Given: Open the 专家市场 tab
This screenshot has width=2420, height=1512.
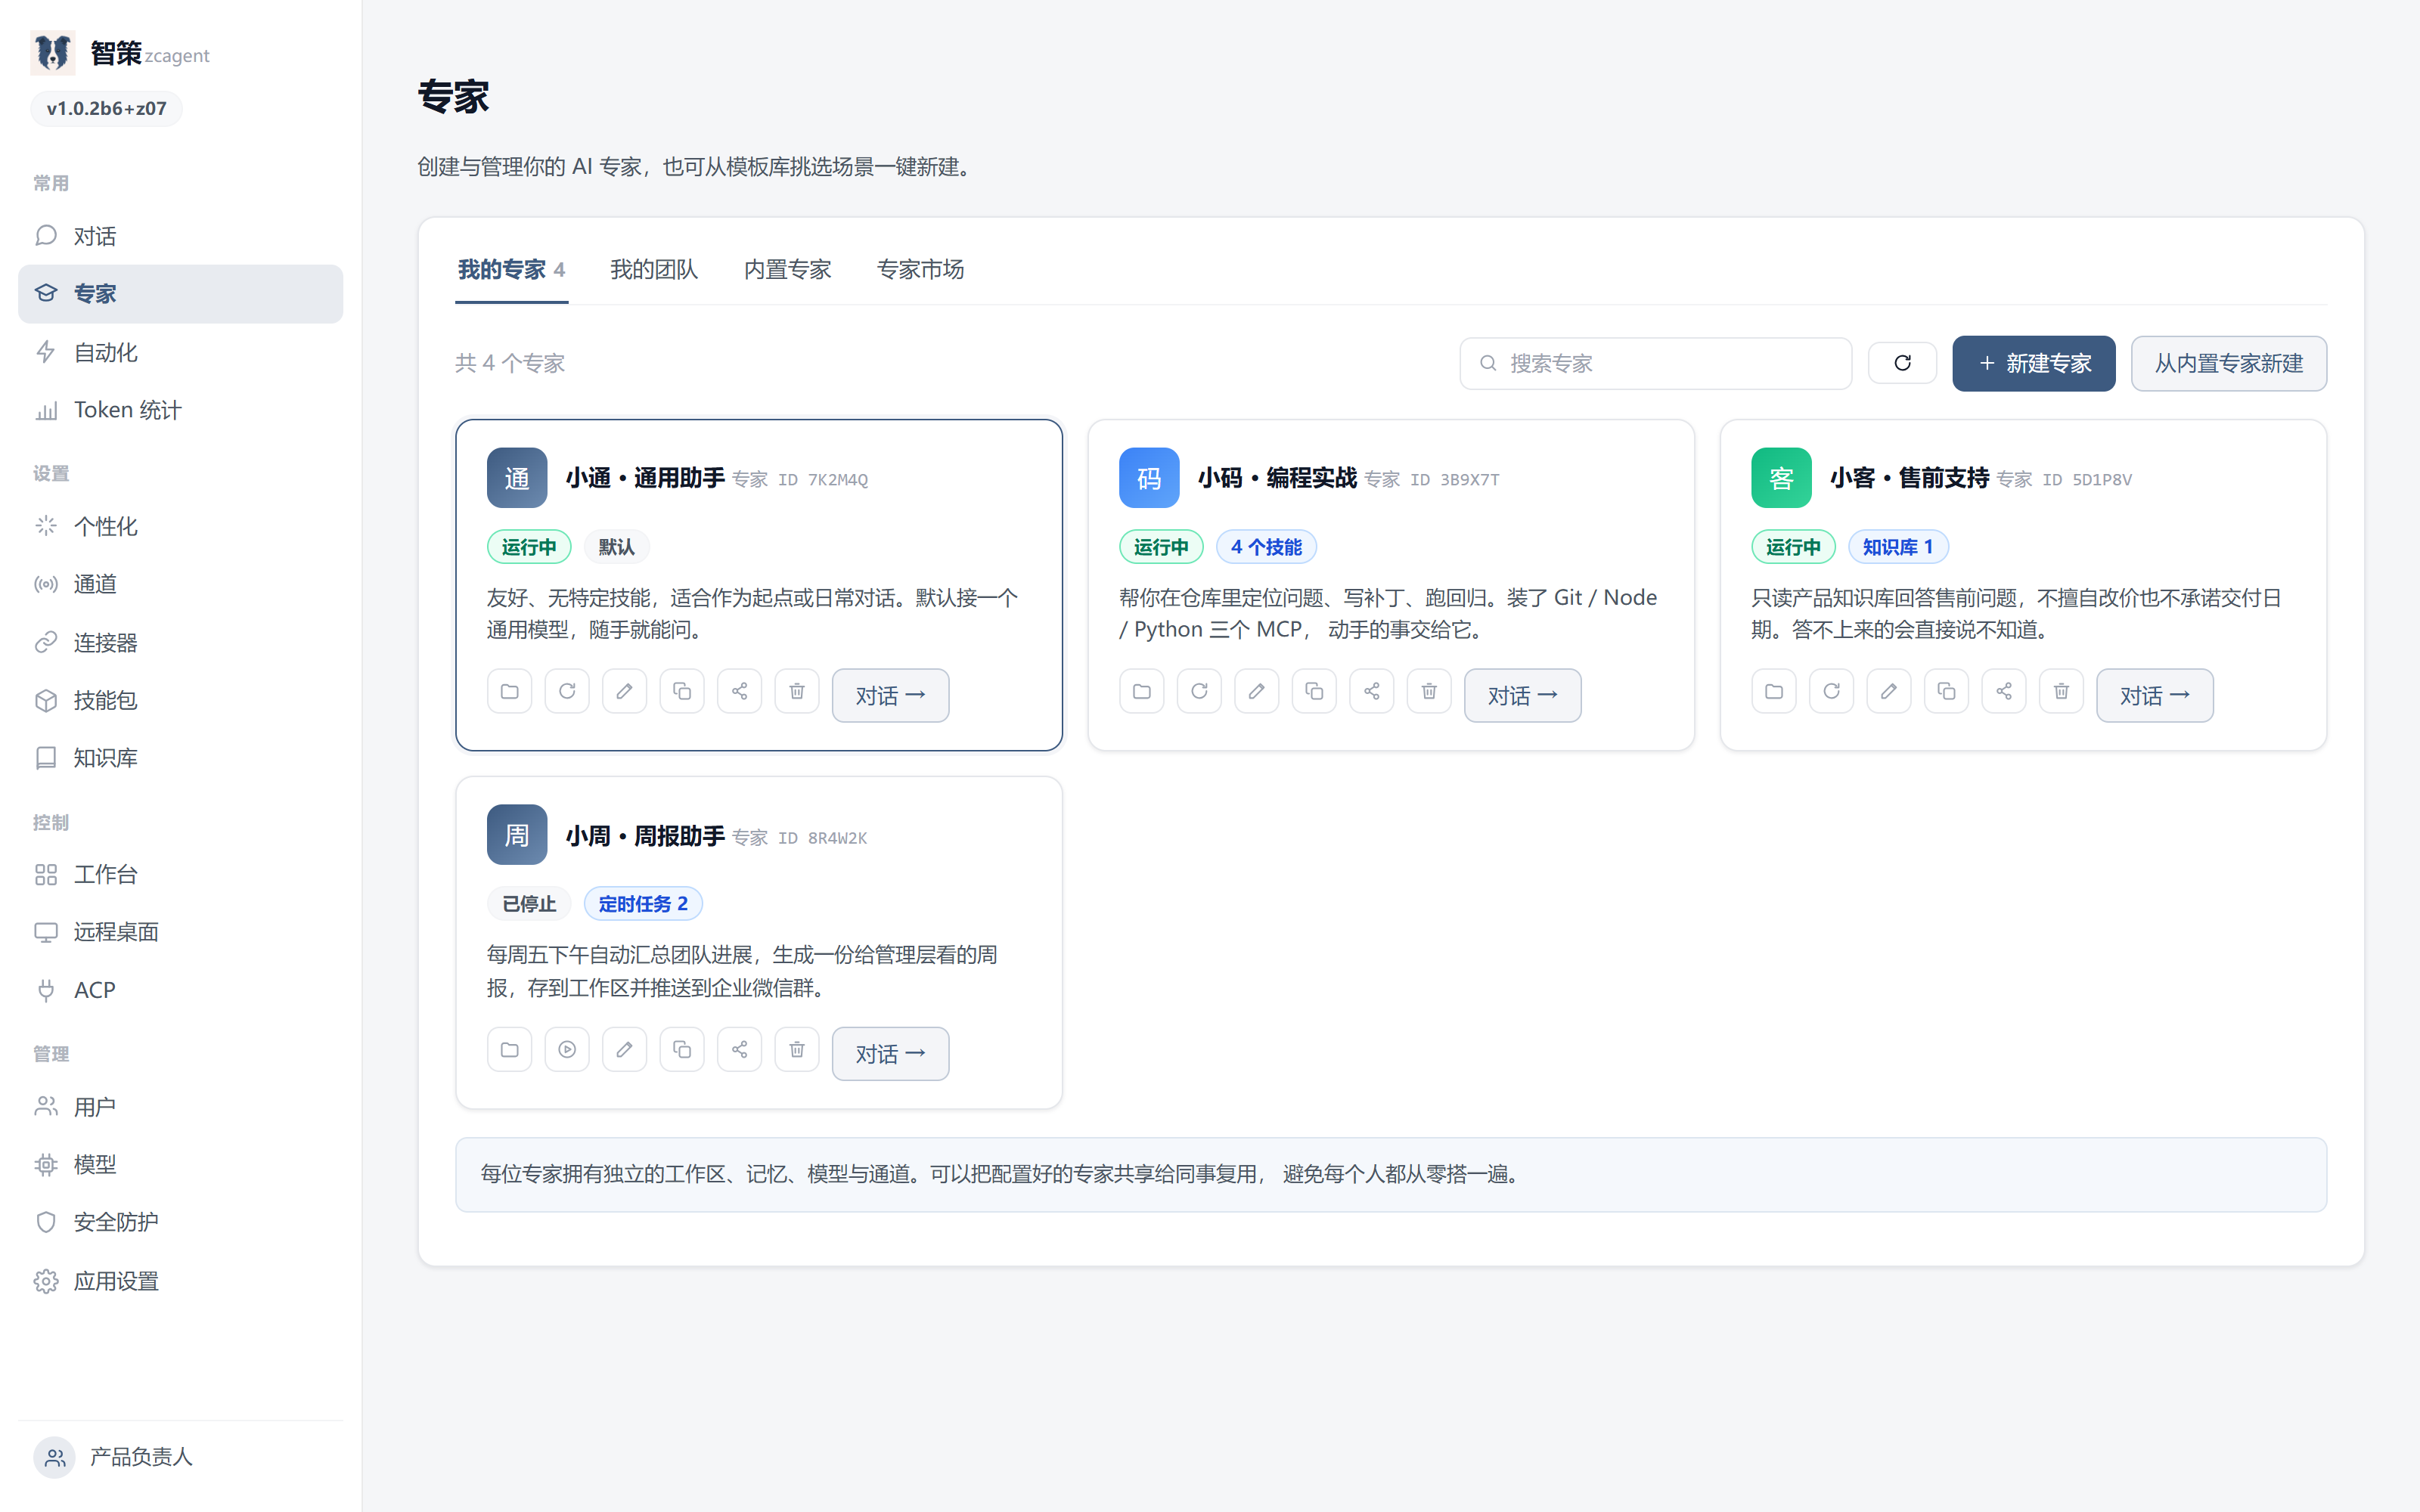Looking at the screenshot, I should [x=920, y=269].
